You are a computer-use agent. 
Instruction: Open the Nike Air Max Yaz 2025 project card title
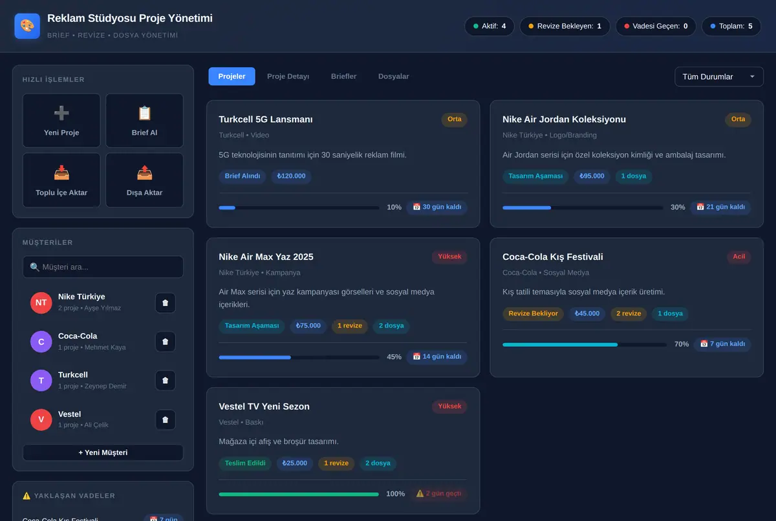[266, 257]
